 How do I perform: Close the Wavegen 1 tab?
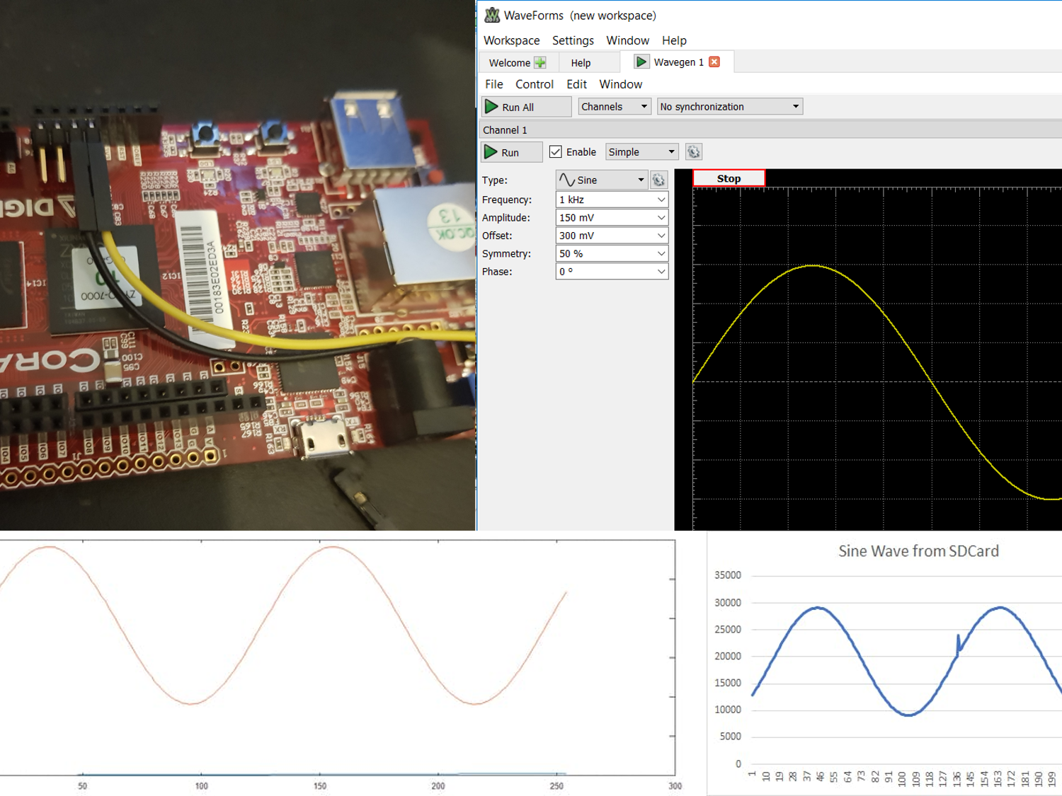click(x=714, y=62)
